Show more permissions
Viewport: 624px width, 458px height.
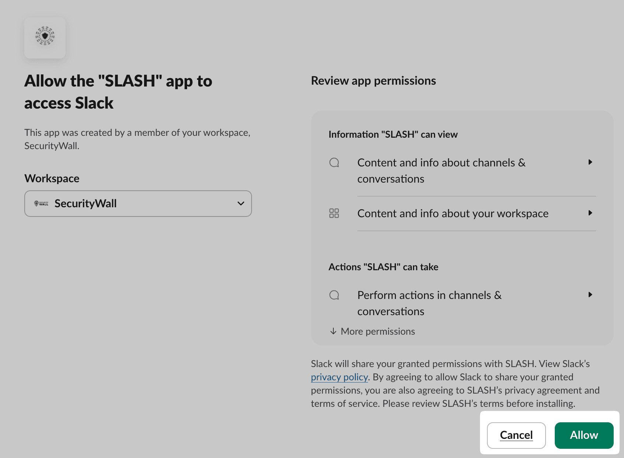[x=377, y=331]
